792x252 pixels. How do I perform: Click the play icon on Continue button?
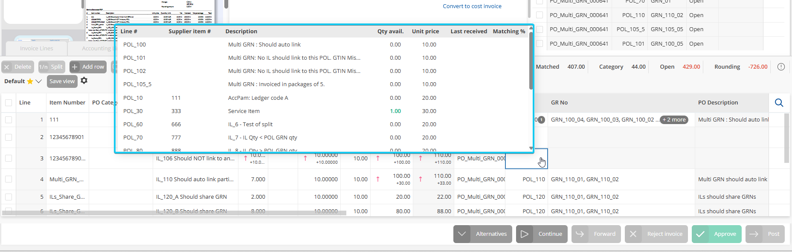click(525, 234)
